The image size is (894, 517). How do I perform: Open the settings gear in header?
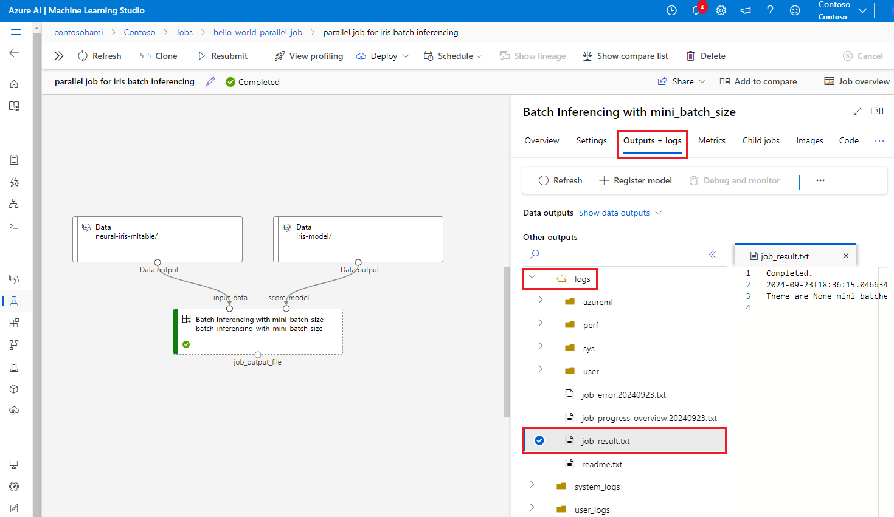click(721, 10)
